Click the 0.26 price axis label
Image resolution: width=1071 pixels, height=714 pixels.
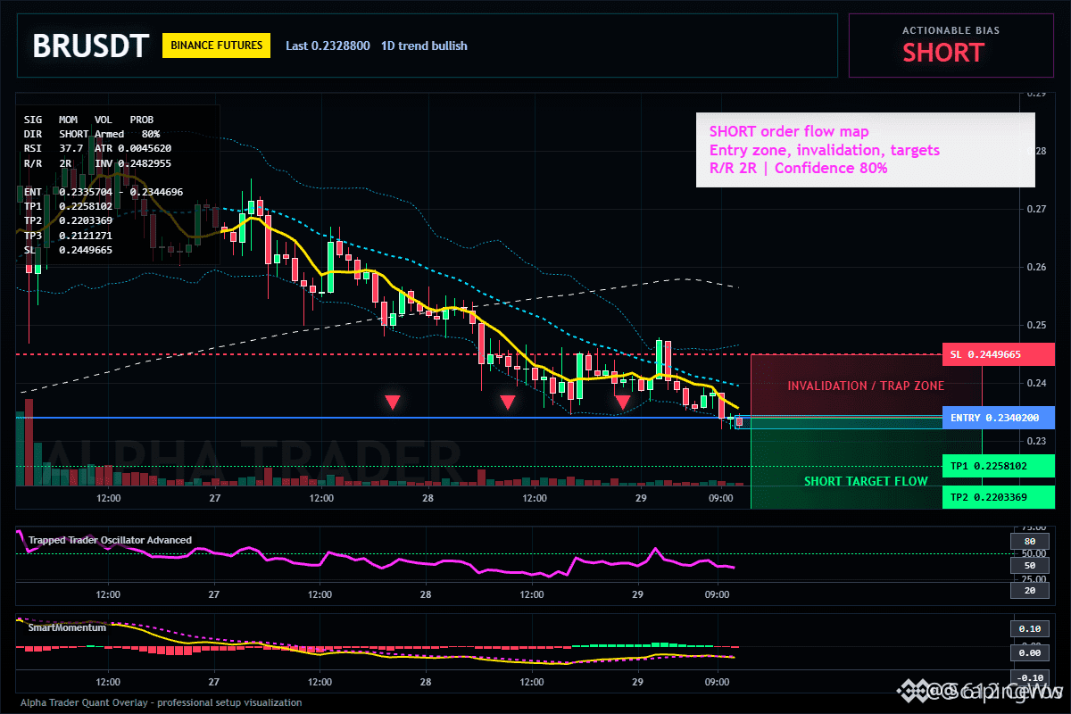pyautogui.click(x=1035, y=267)
